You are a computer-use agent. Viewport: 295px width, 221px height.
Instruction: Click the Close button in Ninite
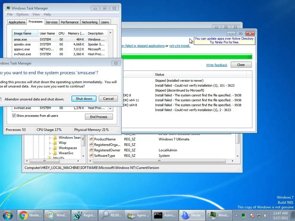click(241, 65)
